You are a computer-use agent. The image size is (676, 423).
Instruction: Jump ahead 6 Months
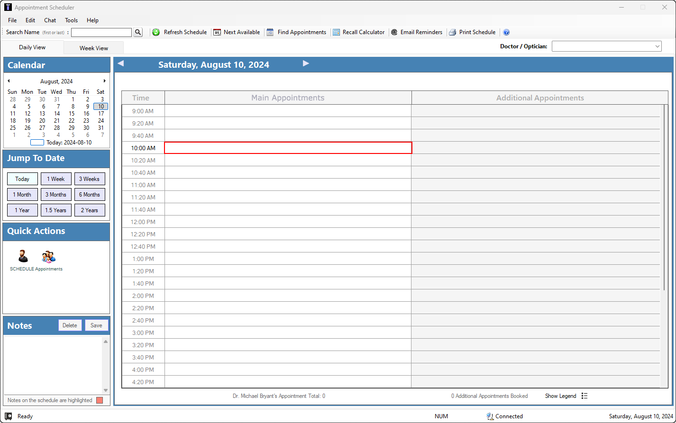tap(90, 195)
